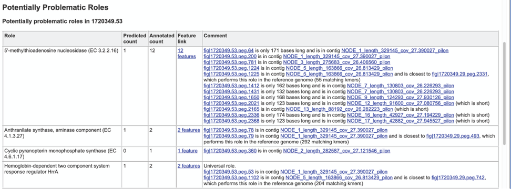Viewport: 511px width, 189px height.
Task: Open feature fig|1720349.53.peg.1431
Action: tap(231, 92)
